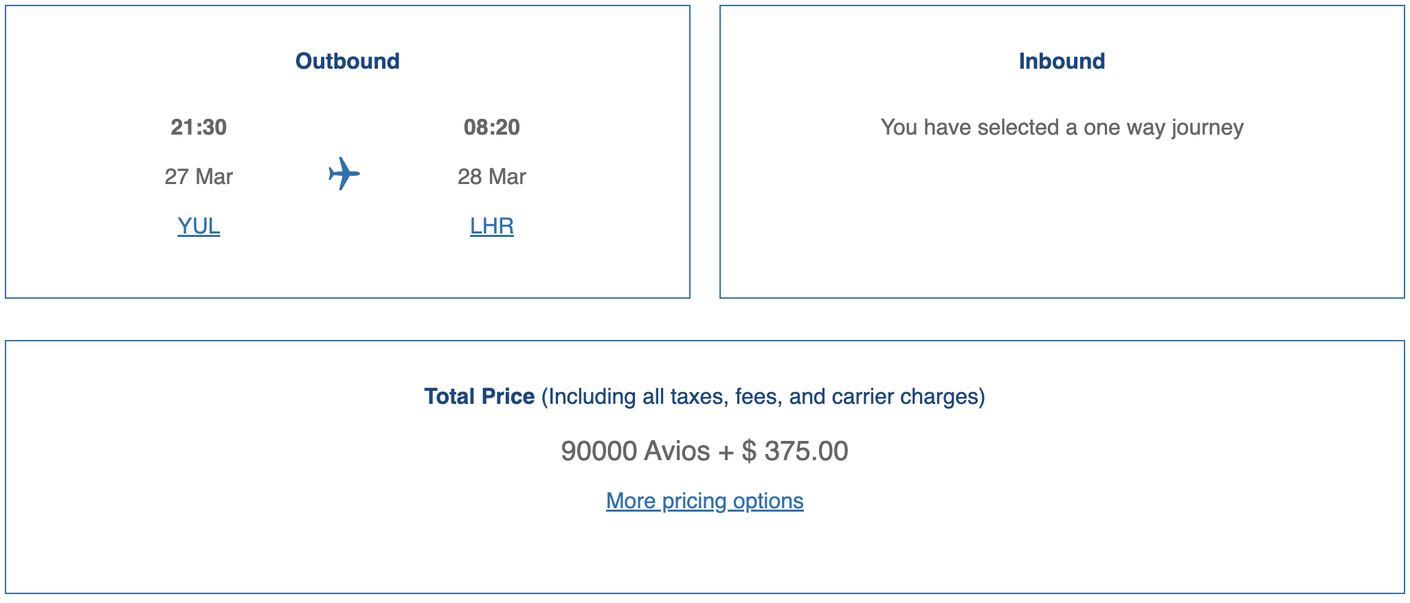Select the 08:20 arrival time
This screenshot has width=1410, height=603.
click(x=491, y=127)
